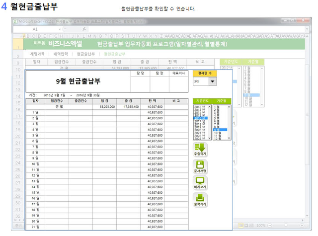The width and height of the screenshot is (318, 236).
Task: Click the 2016년 9월 1일 period start
Action: (54, 95)
